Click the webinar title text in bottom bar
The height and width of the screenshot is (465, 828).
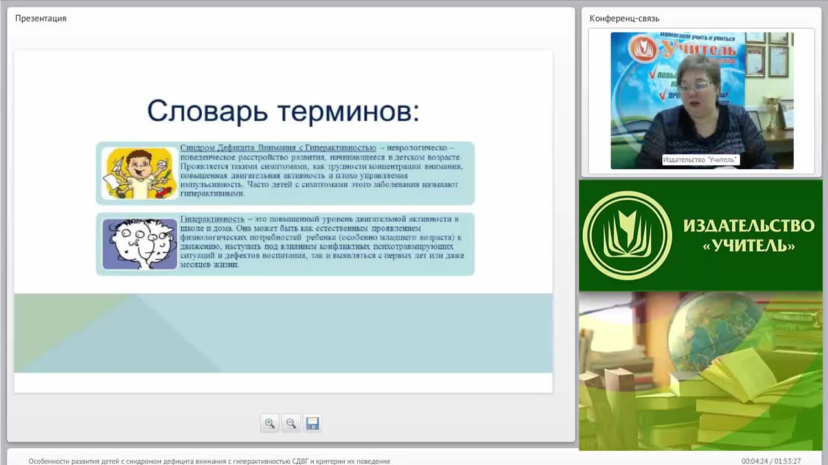coord(209,461)
